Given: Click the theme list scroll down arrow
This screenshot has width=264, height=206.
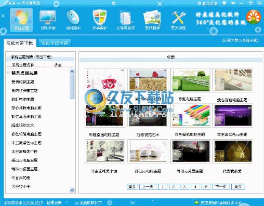Looking at the screenshot, I should (72, 190).
